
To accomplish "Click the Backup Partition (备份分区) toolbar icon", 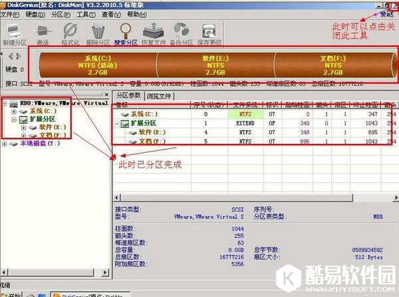I will [180, 33].
